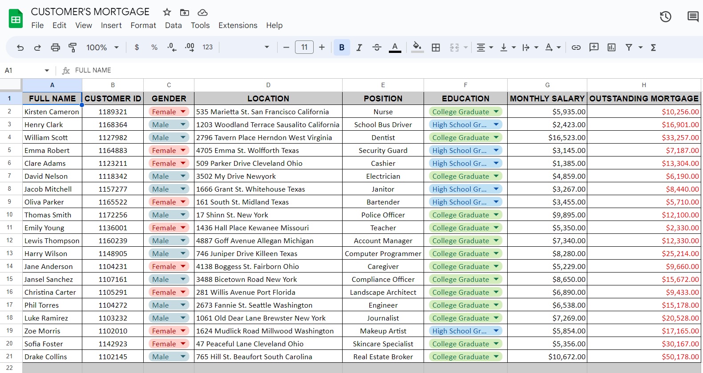Open horizontal align dropdown

485,48
